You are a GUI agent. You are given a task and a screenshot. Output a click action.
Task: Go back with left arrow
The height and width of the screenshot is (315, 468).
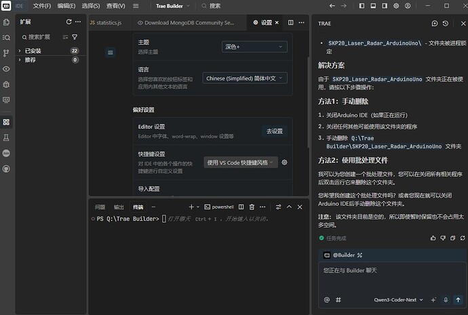coord(332,5)
